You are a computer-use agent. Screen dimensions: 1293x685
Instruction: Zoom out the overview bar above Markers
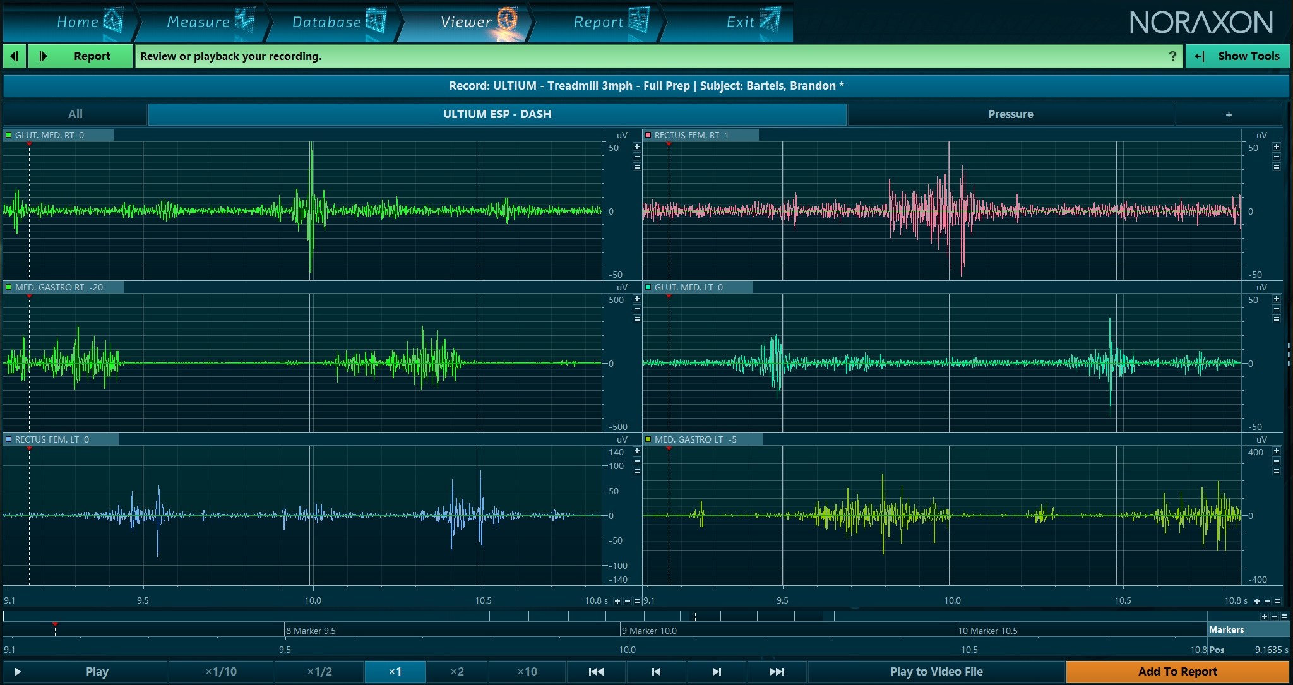1275,616
